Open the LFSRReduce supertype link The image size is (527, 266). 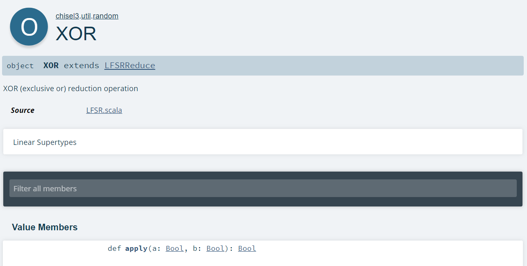(x=129, y=65)
